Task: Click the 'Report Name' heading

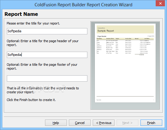Action: pos(21,14)
